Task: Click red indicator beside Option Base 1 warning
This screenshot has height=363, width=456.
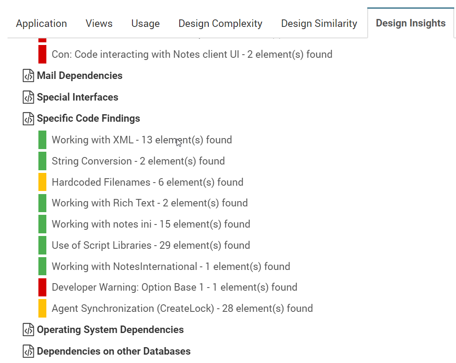Action: pos(42,288)
